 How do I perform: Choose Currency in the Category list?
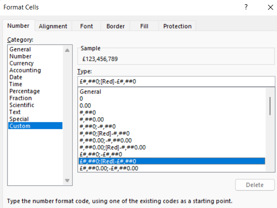[21, 63]
